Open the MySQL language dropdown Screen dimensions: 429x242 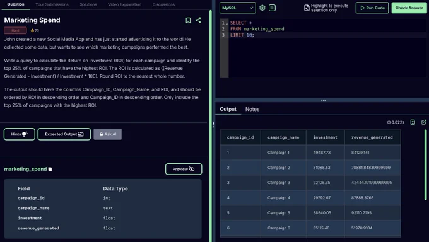(237, 8)
